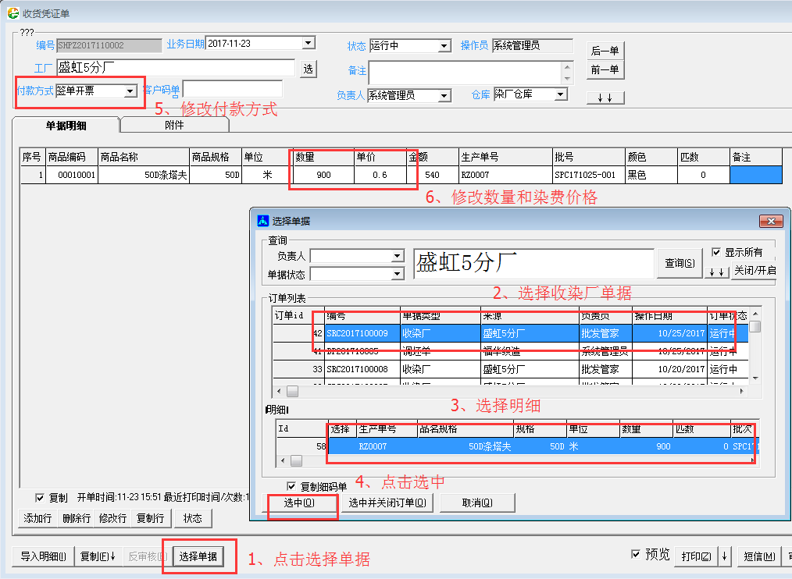Click quantity cell 900 in main table
Image resolution: width=792 pixels, height=579 pixels.
[323, 175]
